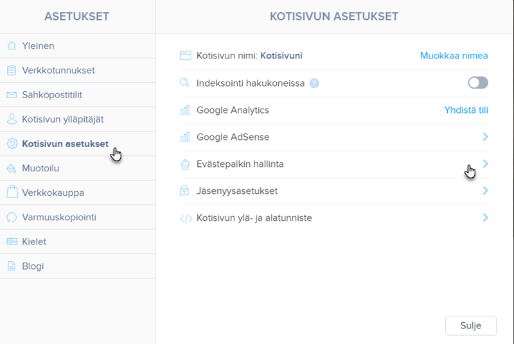Select Kielet in the settings sidebar
514x344 pixels.
pos(34,241)
